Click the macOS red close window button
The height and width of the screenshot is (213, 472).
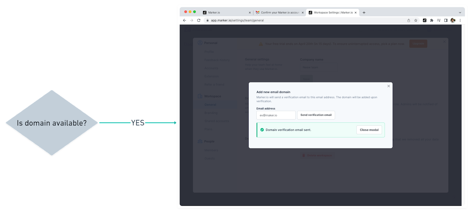[x=186, y=12]
